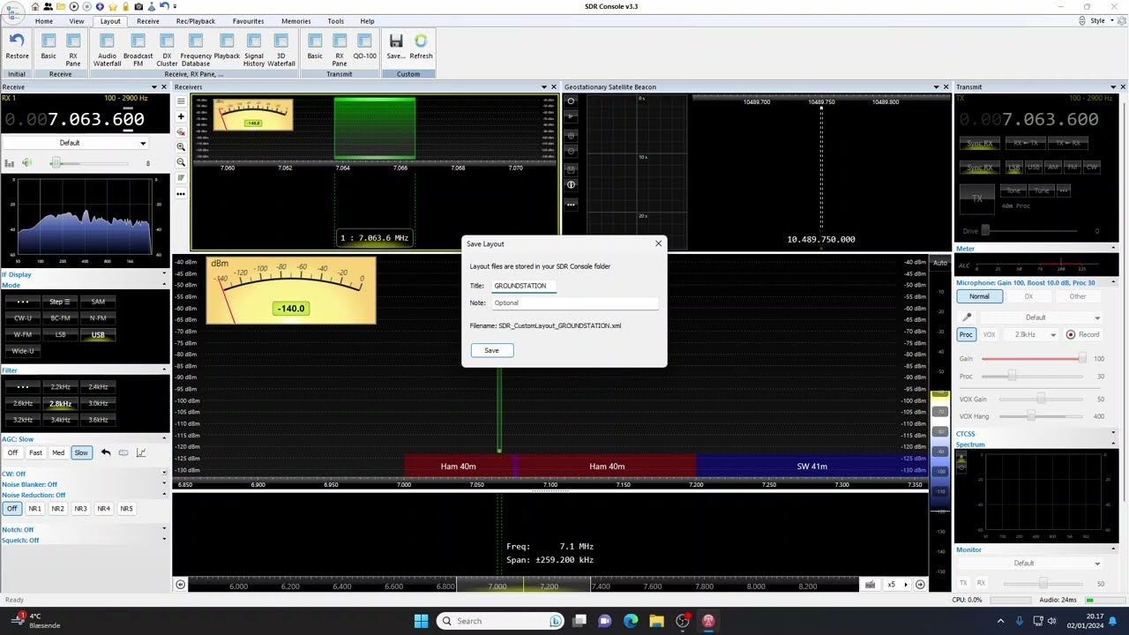Enable NR3 noise reduction
The width and height of the screenshot is (1129, 635).
coord(80,508)
